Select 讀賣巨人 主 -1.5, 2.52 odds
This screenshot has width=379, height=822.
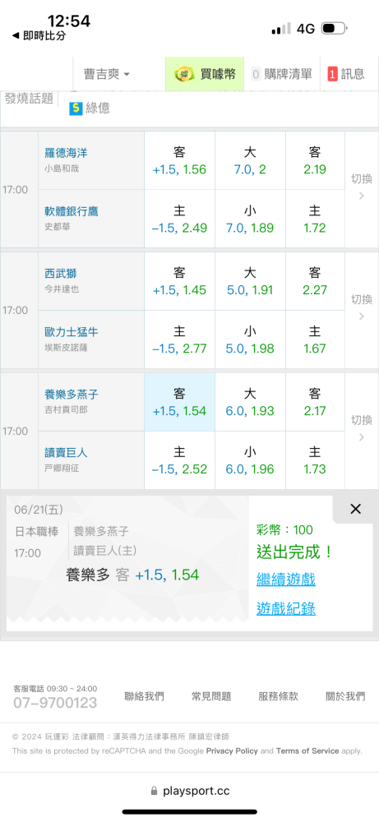(x=179, y=460)
